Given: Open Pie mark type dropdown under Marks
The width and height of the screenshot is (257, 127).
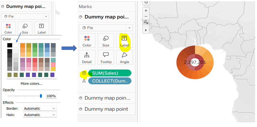Looking at the screenshot, I should 106,28.
